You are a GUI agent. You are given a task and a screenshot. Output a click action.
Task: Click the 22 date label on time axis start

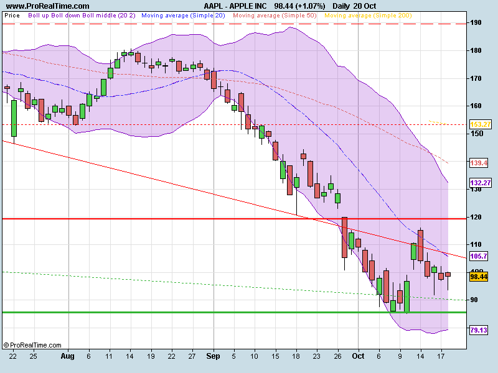(12, 356)
